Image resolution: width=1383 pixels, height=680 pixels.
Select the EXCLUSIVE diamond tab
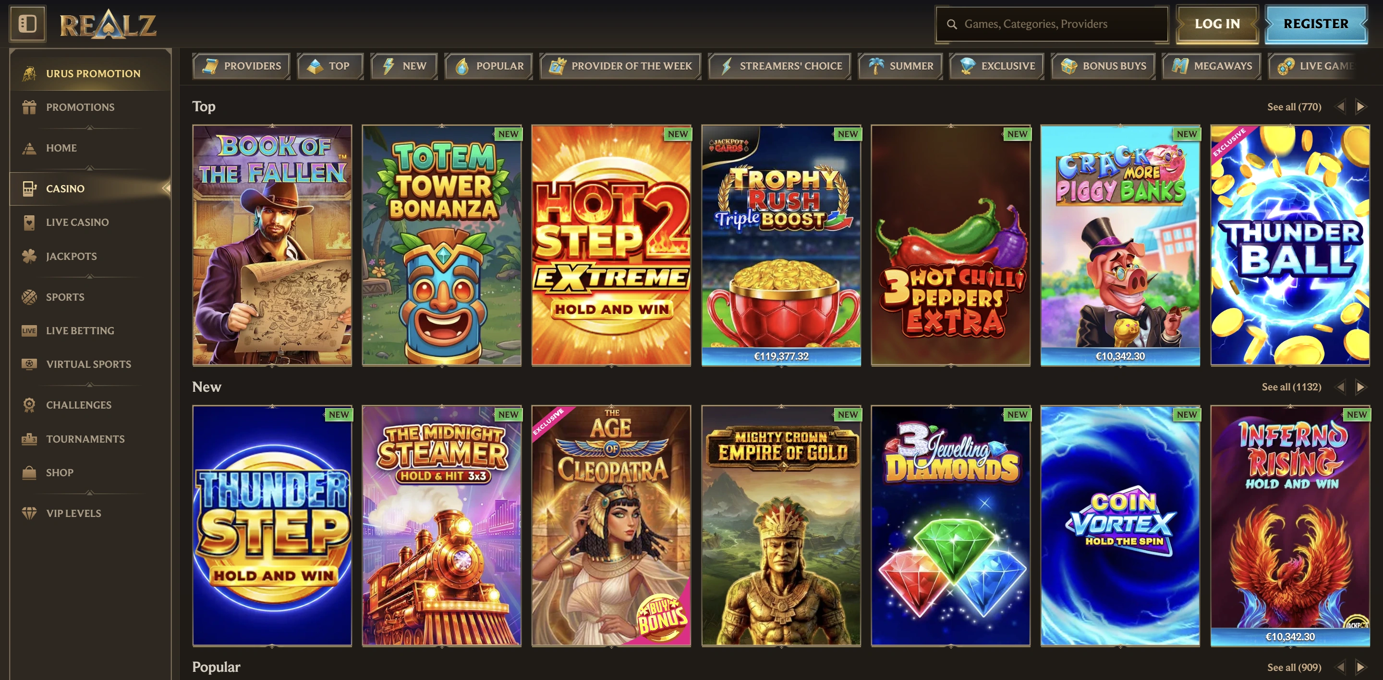point(996,66)
